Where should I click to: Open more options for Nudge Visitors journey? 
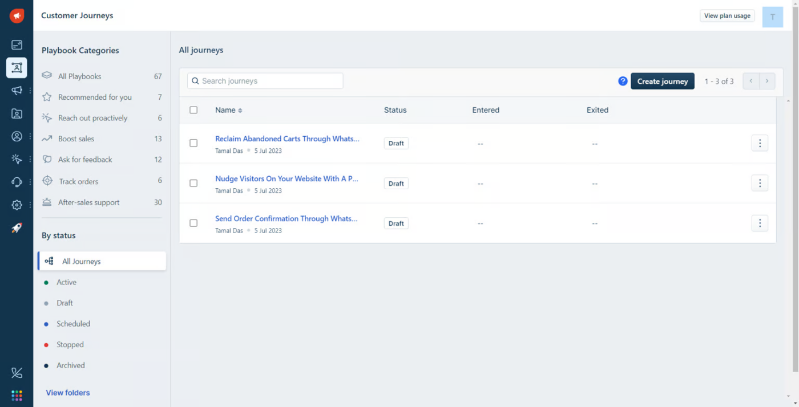[759, 183]
